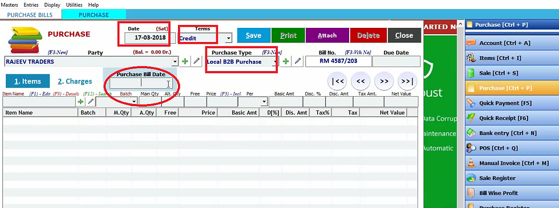Go to previous record button

pos(360,81)
